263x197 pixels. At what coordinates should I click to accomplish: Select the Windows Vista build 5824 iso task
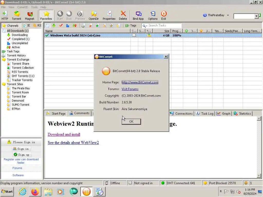pyautogui.click(x=153, y=35)
